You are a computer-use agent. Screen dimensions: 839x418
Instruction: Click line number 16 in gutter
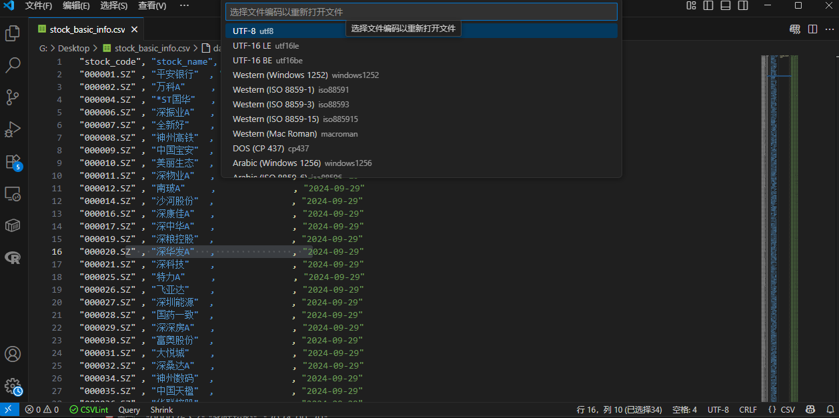click(x=57, y=251)
